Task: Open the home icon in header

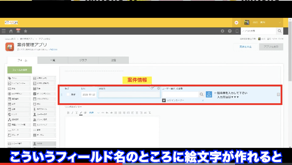Action: pos(11,31)
